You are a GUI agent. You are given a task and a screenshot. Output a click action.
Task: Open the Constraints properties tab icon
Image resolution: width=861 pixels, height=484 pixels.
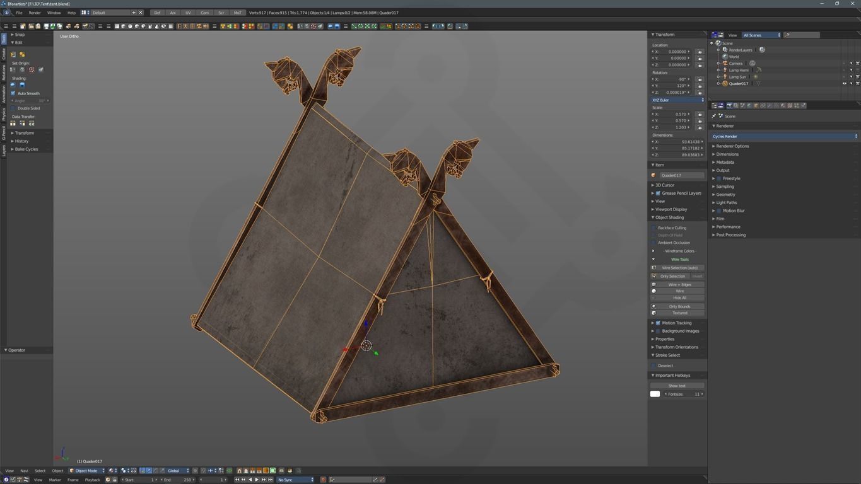pyautogui.click(x=763, y=105)
